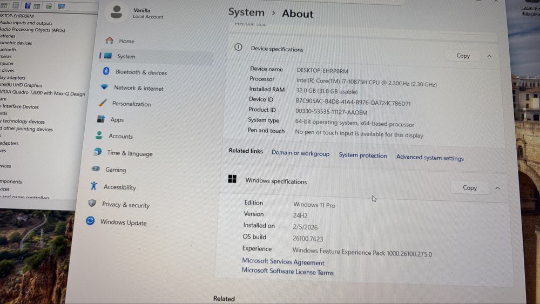Click the Vanilla account avatar
Viewport: 540px width, 304px height.
tap(117, 12)
